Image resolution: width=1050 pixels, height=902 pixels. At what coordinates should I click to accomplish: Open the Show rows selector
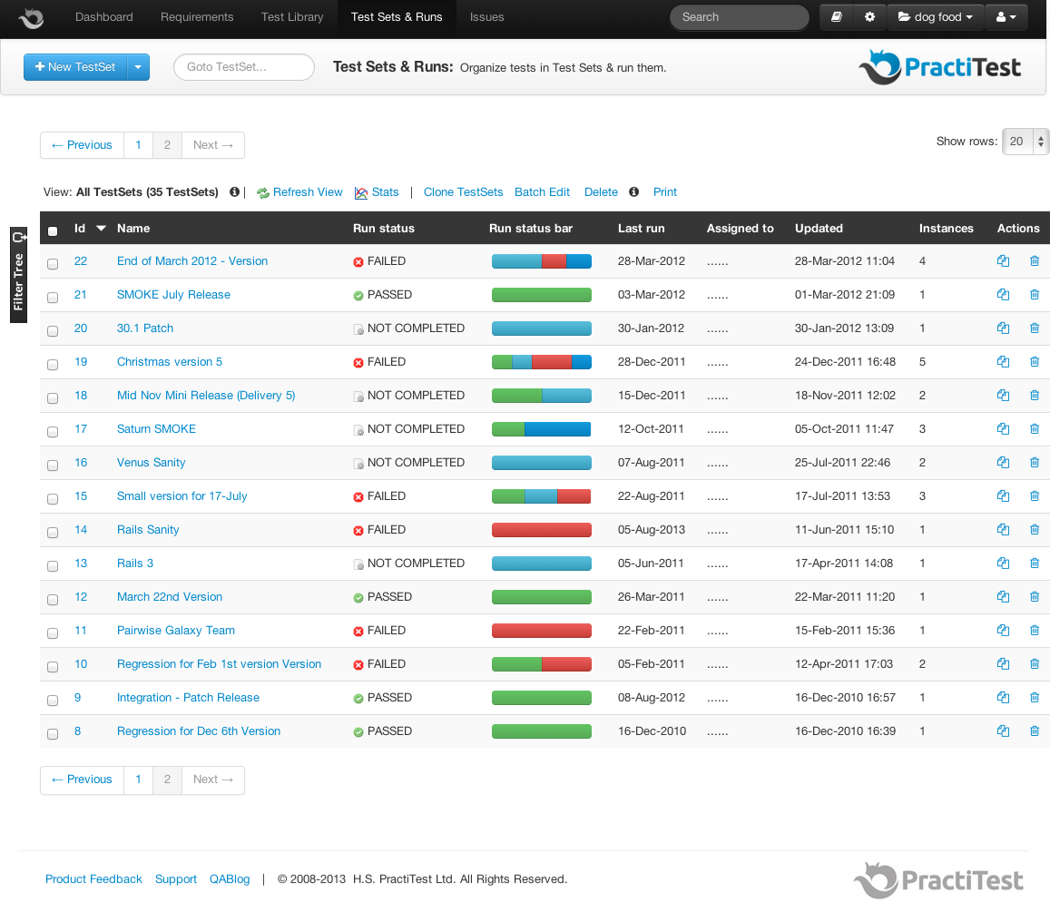(x=1025, y=142)
